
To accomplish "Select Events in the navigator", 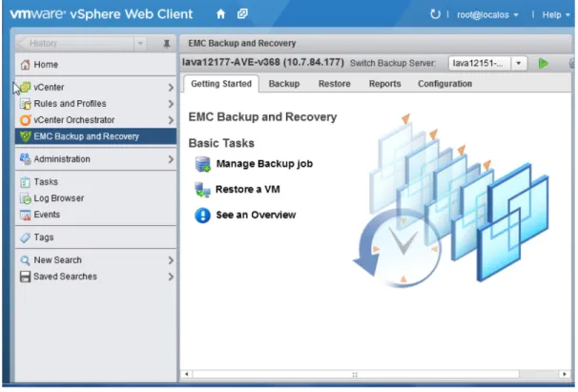I will [x=95, y=215].
